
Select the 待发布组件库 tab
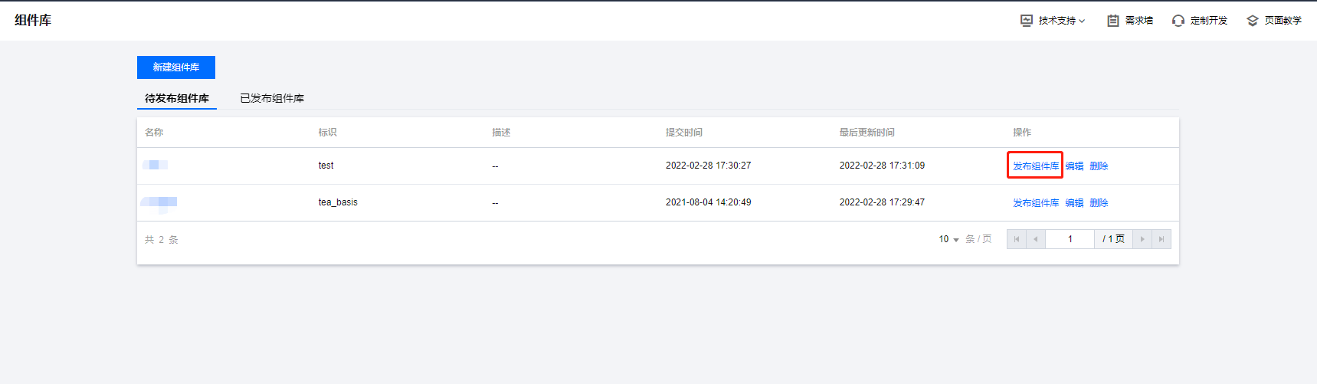[177, 98]
